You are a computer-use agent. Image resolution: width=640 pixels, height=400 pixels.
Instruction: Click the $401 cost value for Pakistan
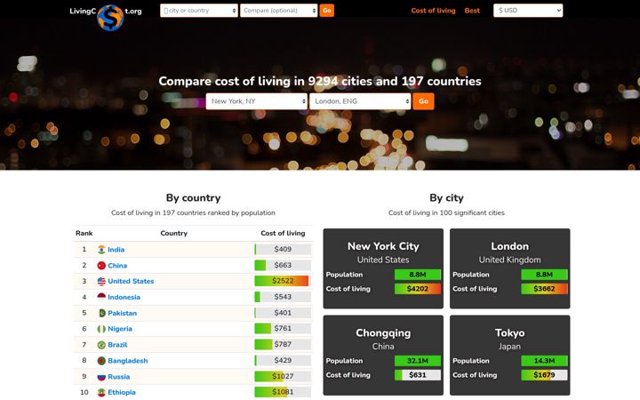pyautogui.click(x=283, y=313)
